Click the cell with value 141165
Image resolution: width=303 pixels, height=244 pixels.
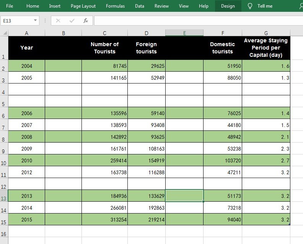point(104,78)
